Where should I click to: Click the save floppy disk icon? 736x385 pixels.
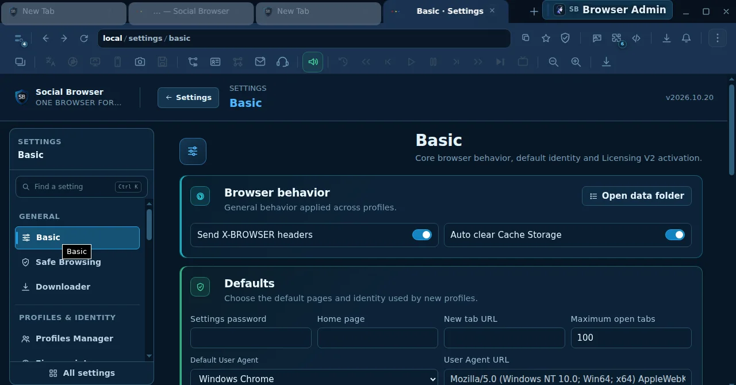(x=163, y=62)
